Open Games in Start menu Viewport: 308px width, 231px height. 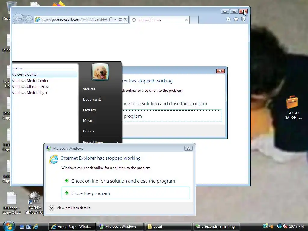(88, 131)
